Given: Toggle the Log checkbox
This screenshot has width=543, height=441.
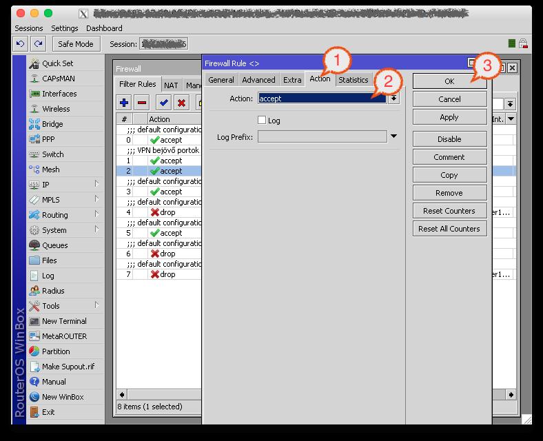Looking at the screenshot, I should (x=262, y=120).
